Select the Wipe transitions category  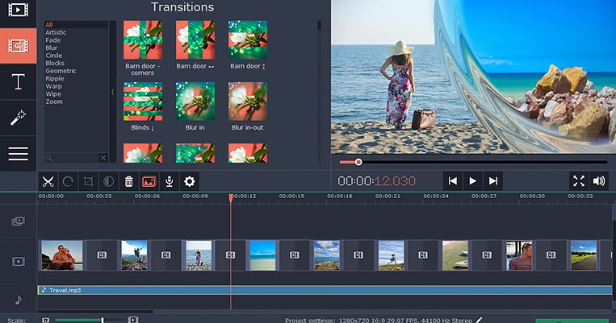(53, 94)
